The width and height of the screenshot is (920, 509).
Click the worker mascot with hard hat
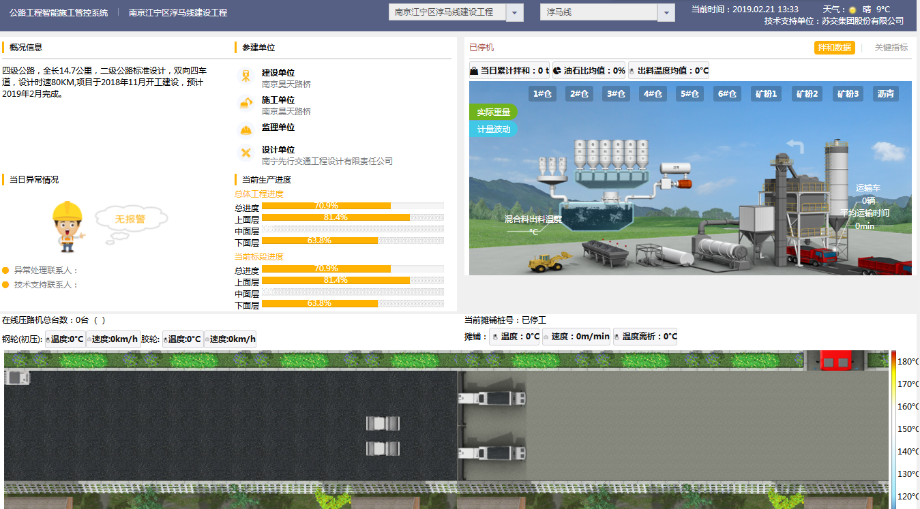pos(68,226)
